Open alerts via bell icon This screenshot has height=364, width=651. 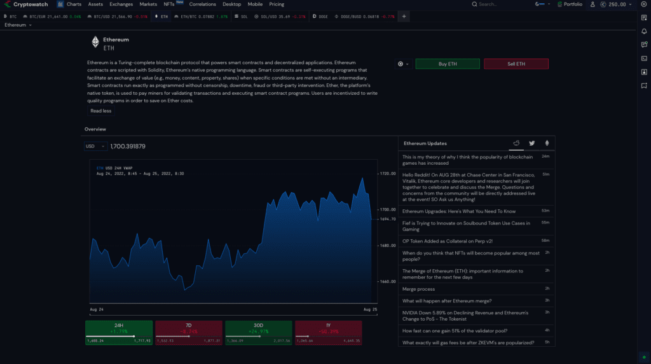[x=644, y=31]
